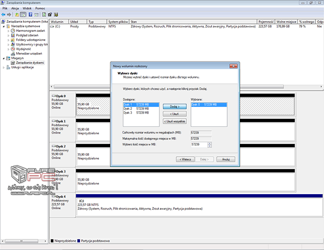Click the Up one level folder icon
This screenshot has height=250, width=324.
click(17, 15)
